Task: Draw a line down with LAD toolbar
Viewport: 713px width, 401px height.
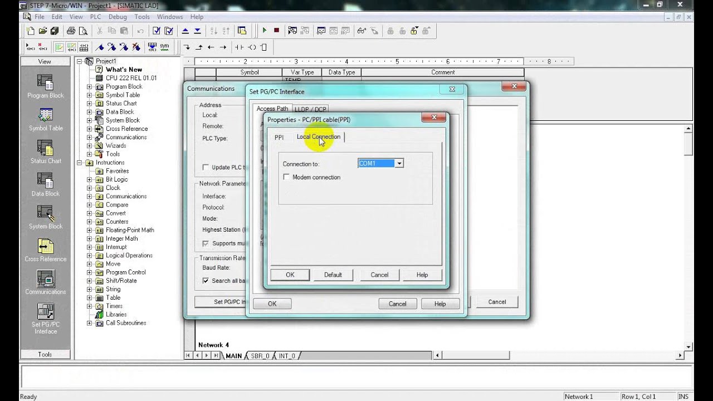Action: point(187,47)
